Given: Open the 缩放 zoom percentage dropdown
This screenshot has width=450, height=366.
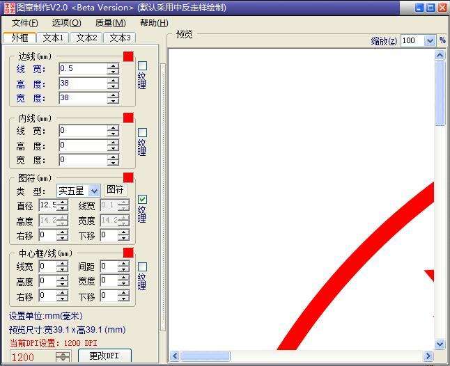Looking at the screenshot, I should (430, 41).
